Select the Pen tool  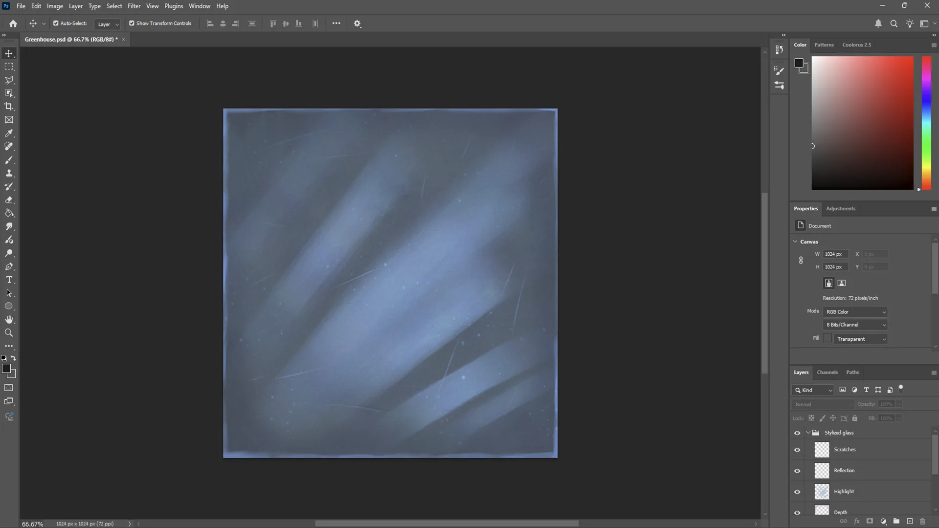pos(9,266)
